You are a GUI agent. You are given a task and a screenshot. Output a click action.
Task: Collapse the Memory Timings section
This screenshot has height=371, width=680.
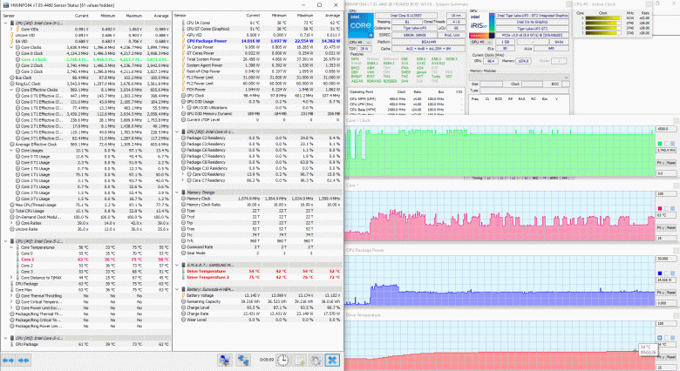click(x=177, y=192)
